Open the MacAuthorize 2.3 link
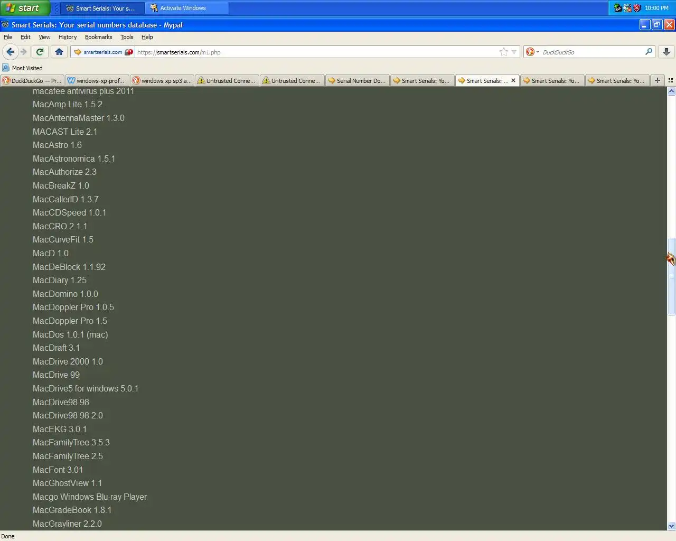 (64, 172)
